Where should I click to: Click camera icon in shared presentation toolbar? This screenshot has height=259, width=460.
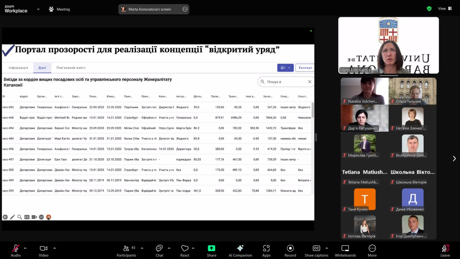[34, 217]
